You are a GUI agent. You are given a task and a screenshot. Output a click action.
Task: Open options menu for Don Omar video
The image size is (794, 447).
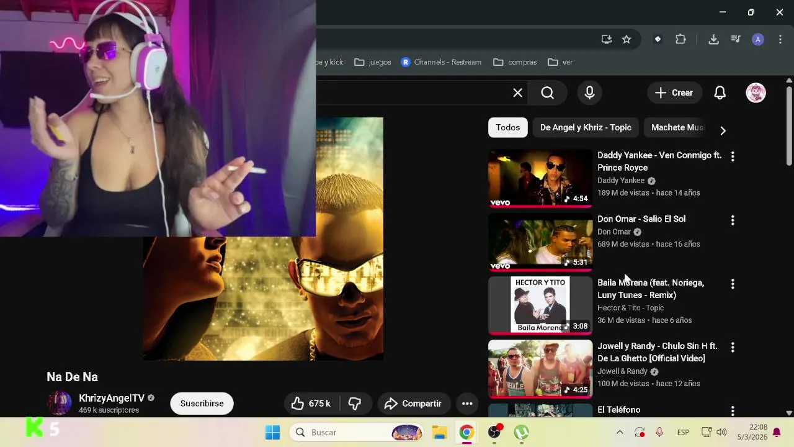pos(733,220)
